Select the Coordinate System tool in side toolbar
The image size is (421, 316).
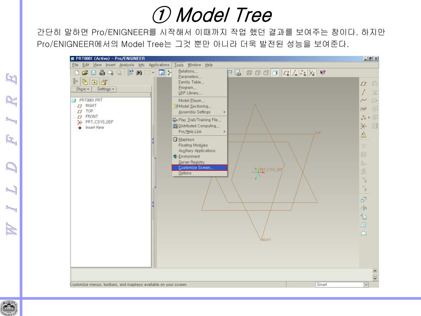click(x=363, y=126)
